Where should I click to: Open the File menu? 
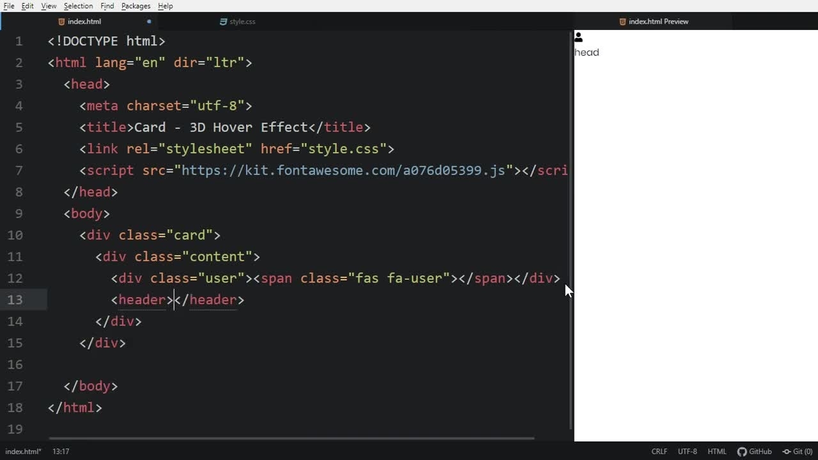[x=9, y=6]
